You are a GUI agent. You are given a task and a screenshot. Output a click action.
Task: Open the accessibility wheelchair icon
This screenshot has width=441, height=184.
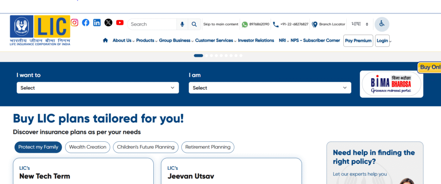click(382, 24)
